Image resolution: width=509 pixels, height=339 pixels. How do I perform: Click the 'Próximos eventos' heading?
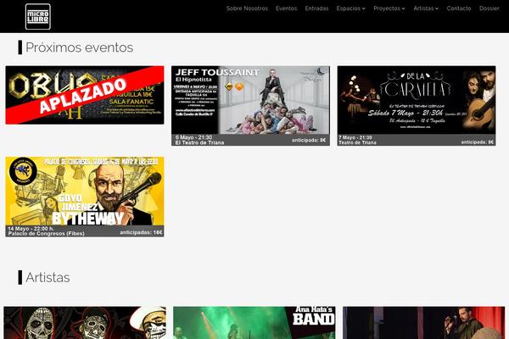(x=79, y=47)
